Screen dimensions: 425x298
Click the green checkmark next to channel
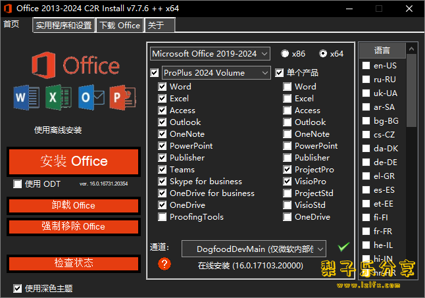pyautogui.click(x=343, y=247)
